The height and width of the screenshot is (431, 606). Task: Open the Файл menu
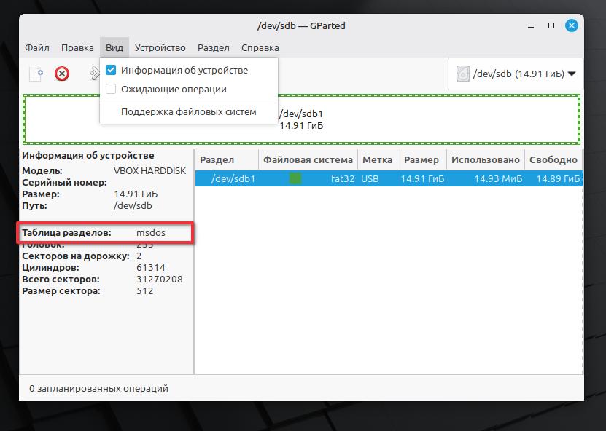click(37, 47)
